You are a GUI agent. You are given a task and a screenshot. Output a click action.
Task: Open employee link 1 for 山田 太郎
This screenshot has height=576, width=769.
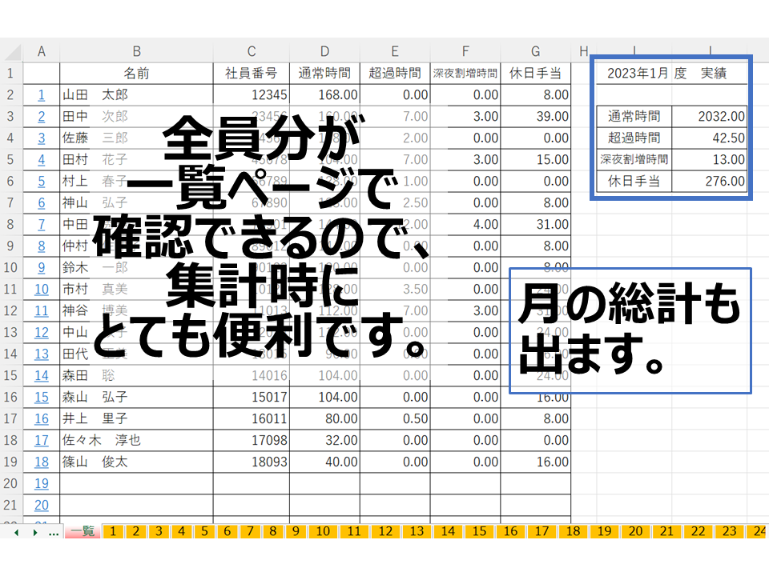pos(41,95)
